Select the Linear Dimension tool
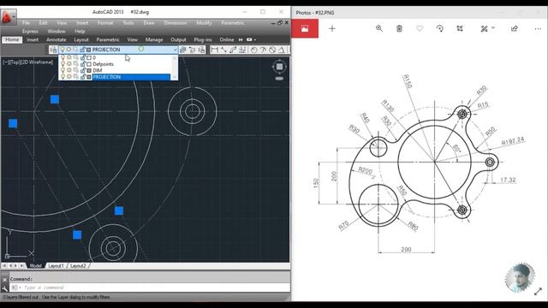This screenshot has height=308, width=548. [x=215, y=50]
